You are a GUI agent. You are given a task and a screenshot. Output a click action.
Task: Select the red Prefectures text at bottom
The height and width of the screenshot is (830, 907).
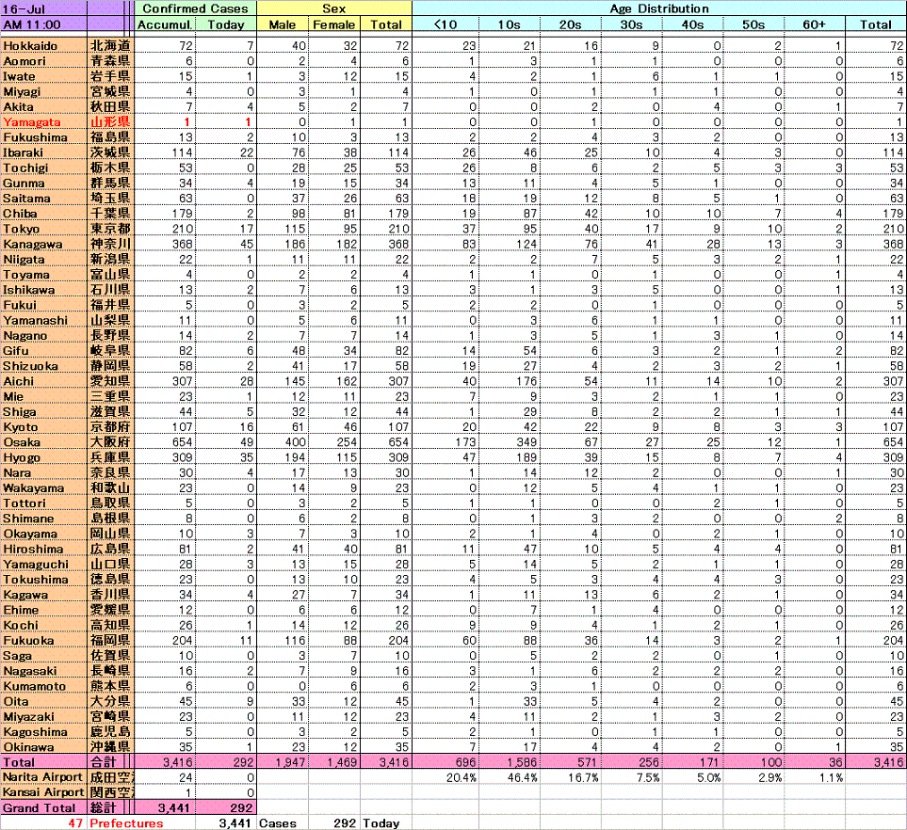(x=125, y=822)
